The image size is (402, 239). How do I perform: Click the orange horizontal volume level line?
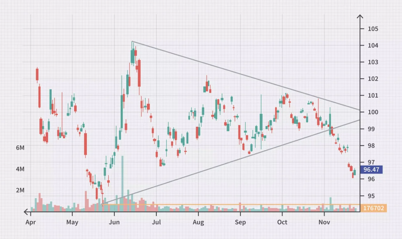(x=231, y=205)
